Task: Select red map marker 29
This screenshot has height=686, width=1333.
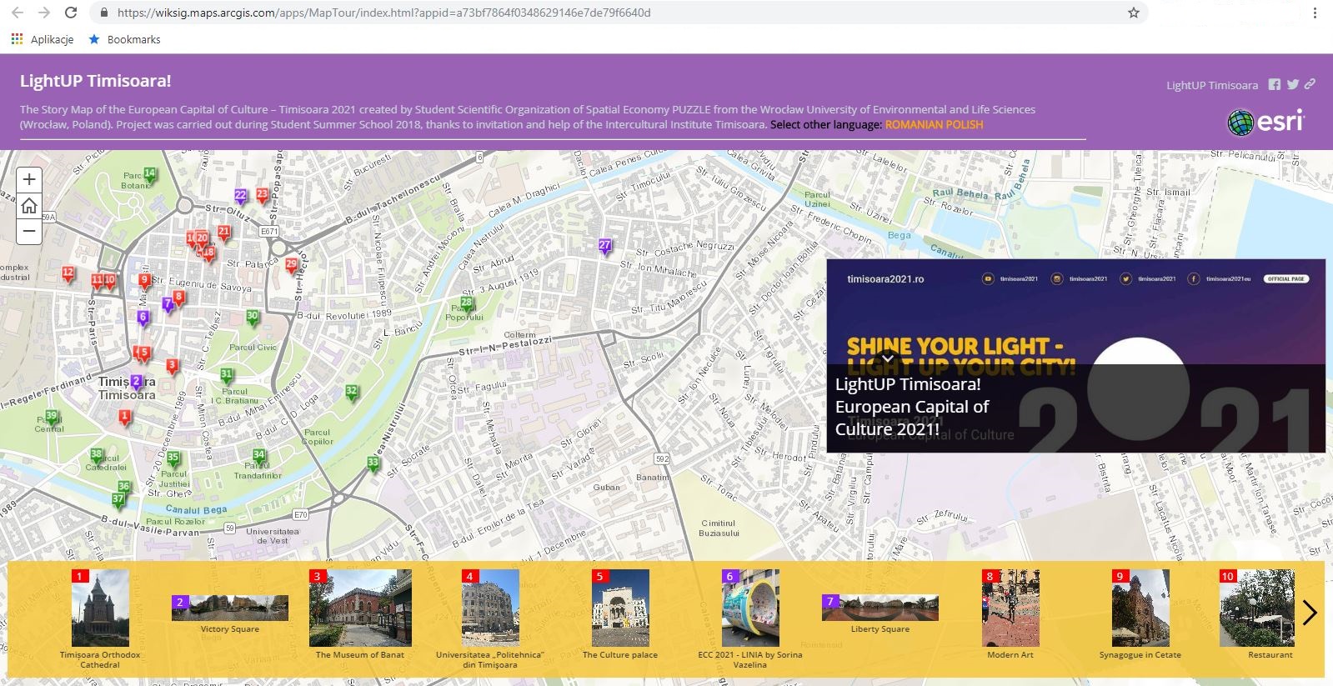Action: [x=291, y=266]
